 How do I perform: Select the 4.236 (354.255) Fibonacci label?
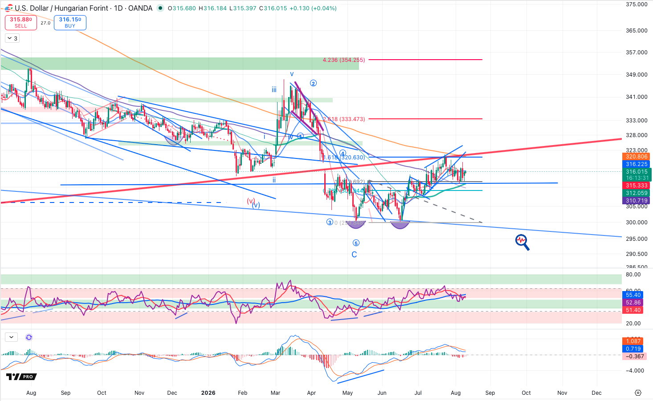point(344,60)
